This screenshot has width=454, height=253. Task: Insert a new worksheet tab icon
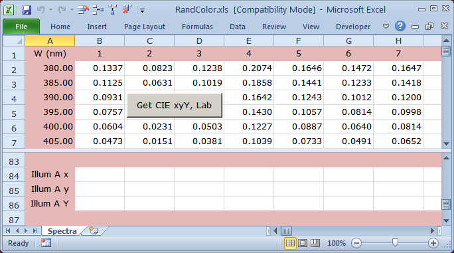(94, 230)
